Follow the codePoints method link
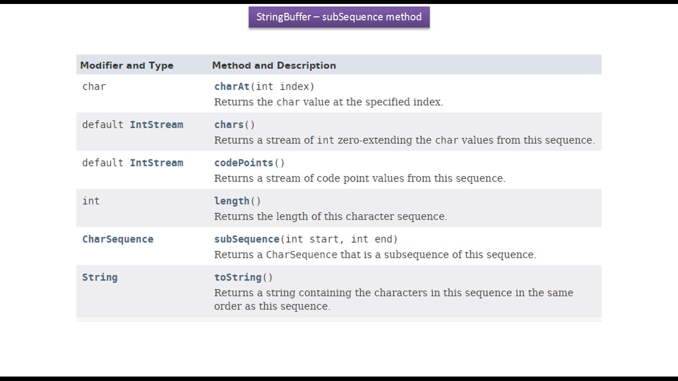Image resolution: width=678 pixels, height=381 pixels. (x=244, y=163)
